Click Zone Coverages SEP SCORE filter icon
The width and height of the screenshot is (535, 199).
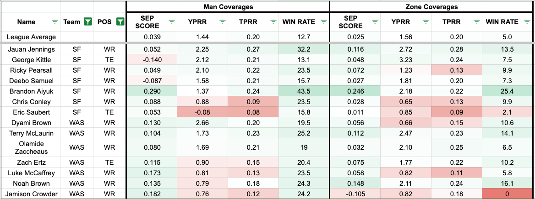tap(375, 21)
